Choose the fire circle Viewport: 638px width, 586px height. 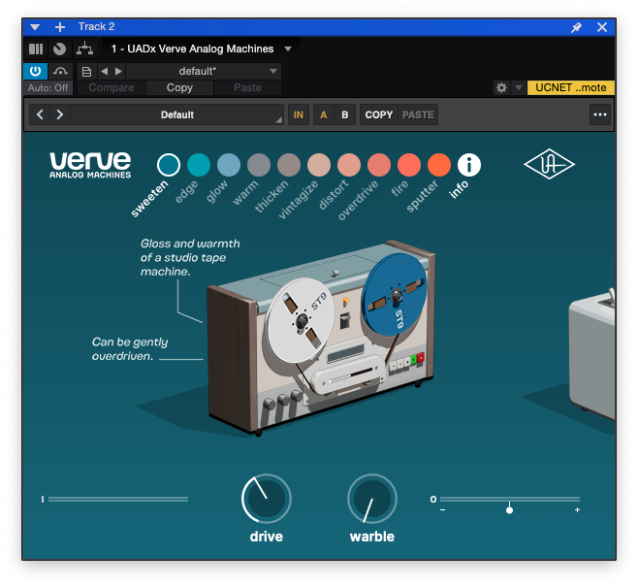(x=409, y=165)
